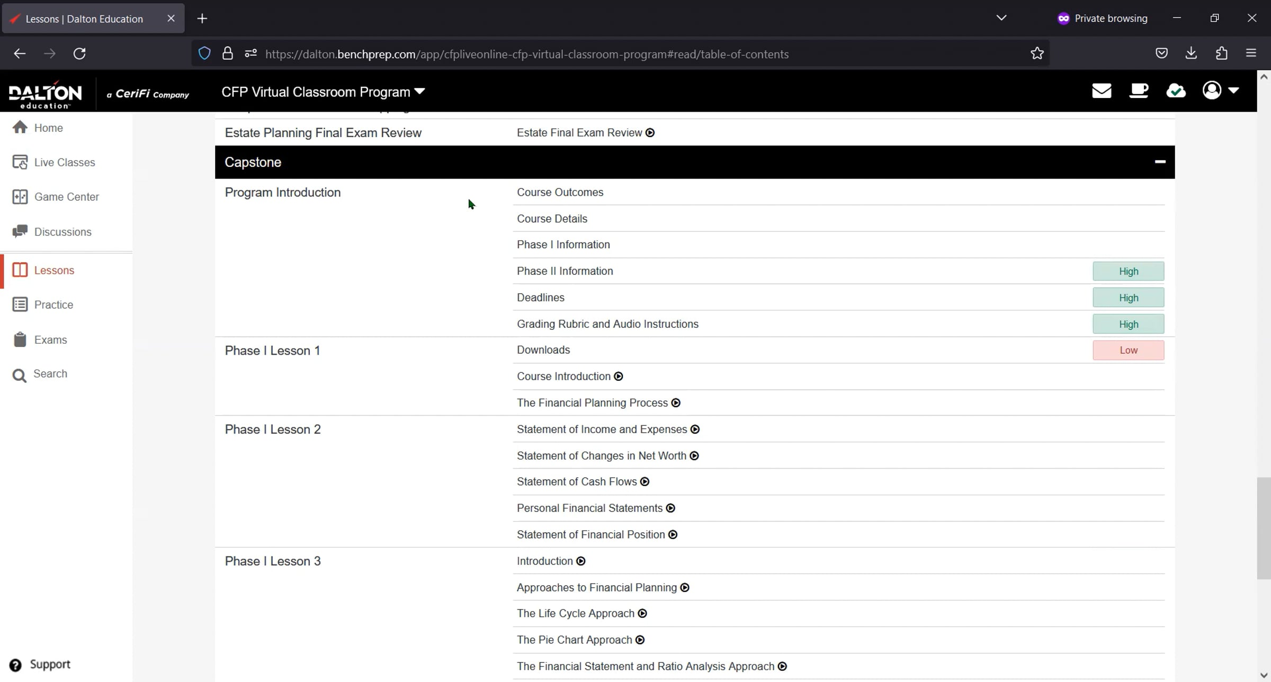Open the Discussions sidebar item

[62, 232]
